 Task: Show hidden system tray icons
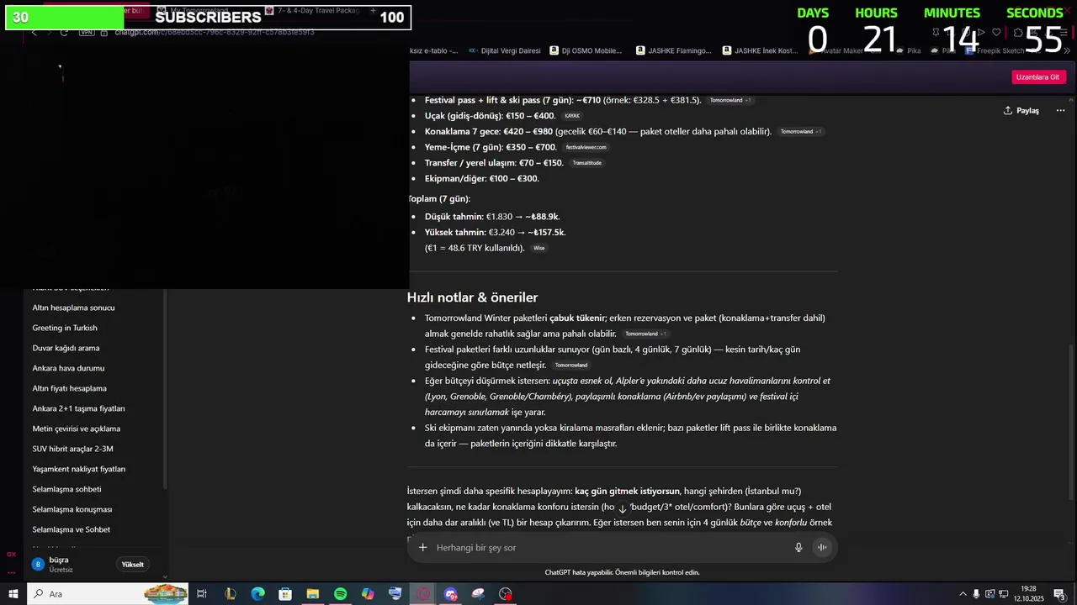click(963, 594)
